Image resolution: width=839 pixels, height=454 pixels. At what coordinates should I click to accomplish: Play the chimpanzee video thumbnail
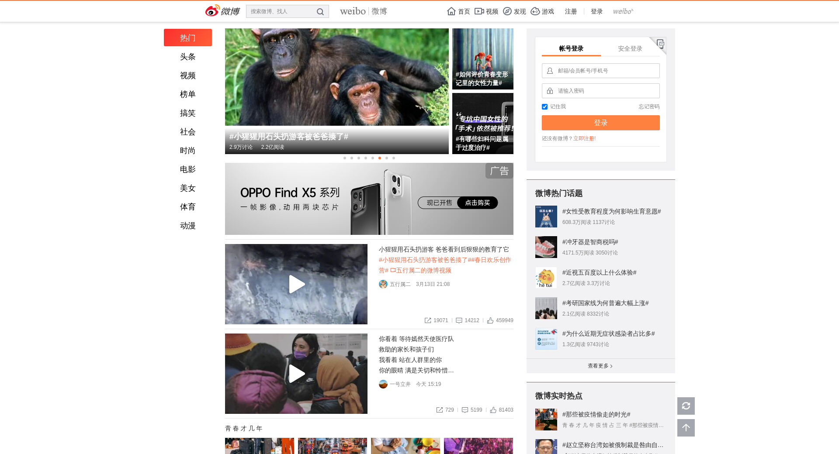coord(296,284)
